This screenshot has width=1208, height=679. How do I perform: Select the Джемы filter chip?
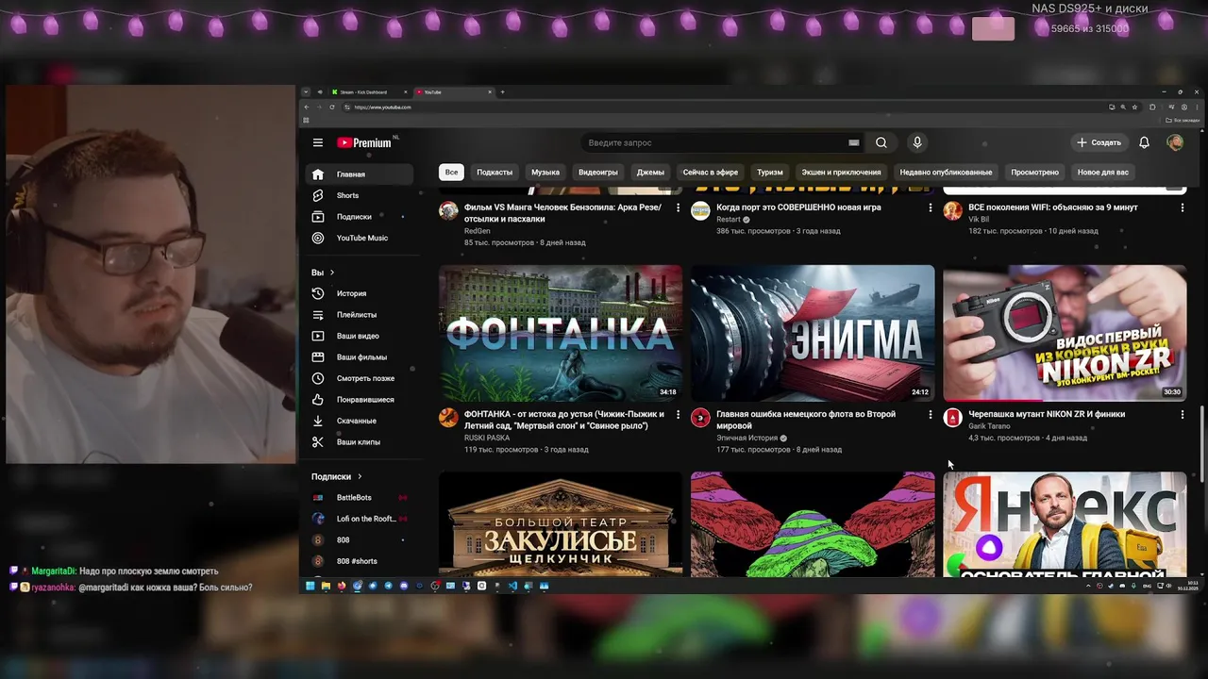click(x=650, y=172)
